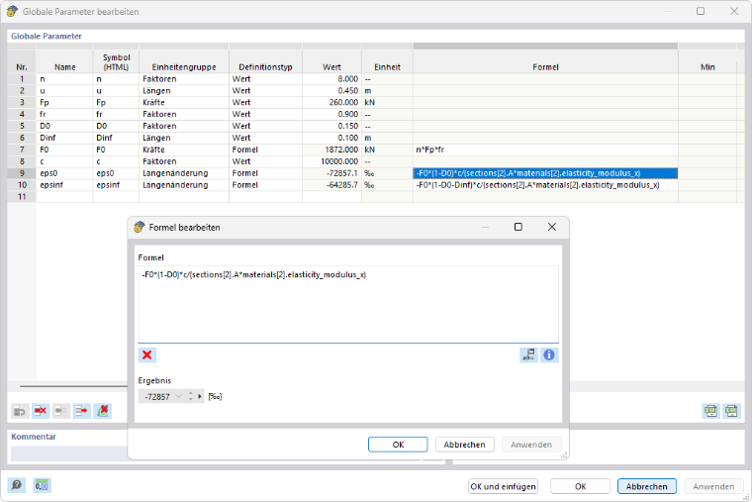Viewport: 752px width, 502px height.
Task: Click Abbrechen in Formel bearbeiten dialog
Action: 464,445
